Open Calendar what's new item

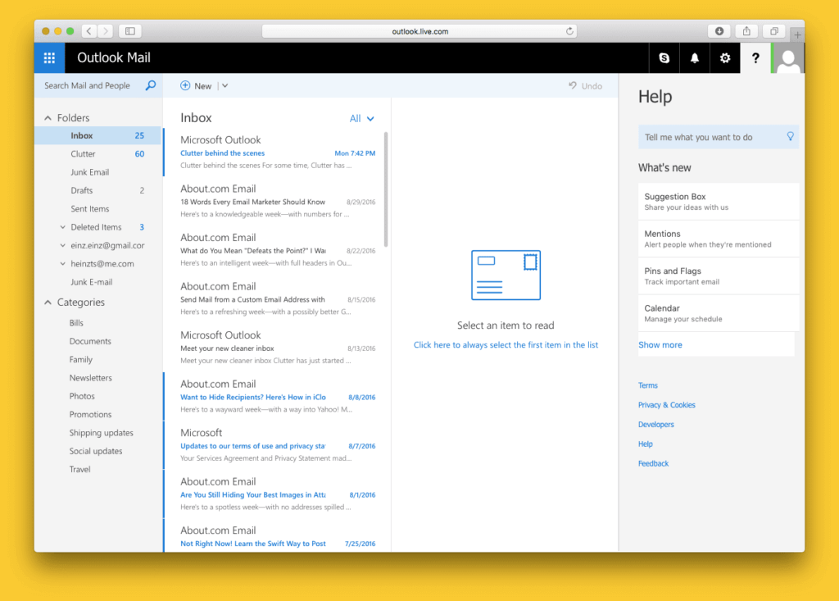tap(718, 313)
